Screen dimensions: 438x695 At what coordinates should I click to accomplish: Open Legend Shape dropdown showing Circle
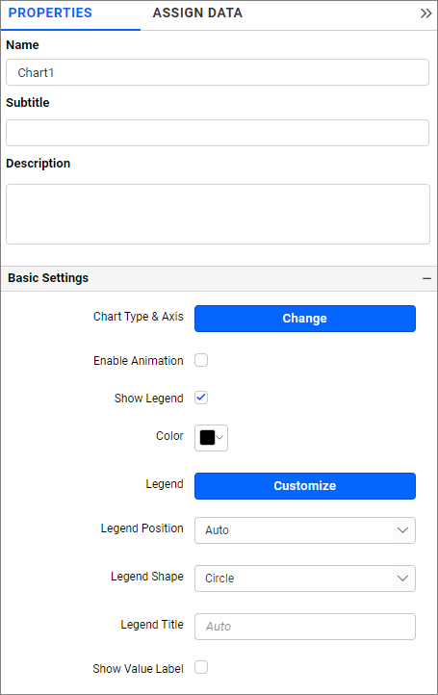[305, 579]
